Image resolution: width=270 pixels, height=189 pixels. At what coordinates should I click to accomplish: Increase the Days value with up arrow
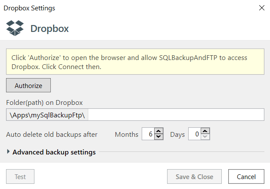tap(205, 131)
